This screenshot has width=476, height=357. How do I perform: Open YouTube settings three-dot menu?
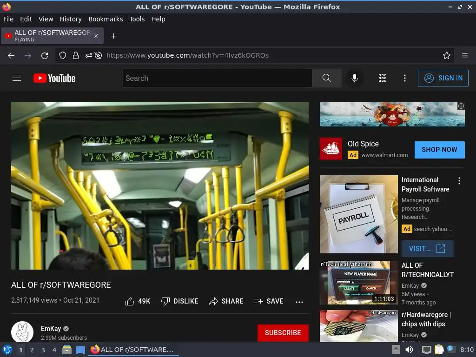[x=405, y=78]
